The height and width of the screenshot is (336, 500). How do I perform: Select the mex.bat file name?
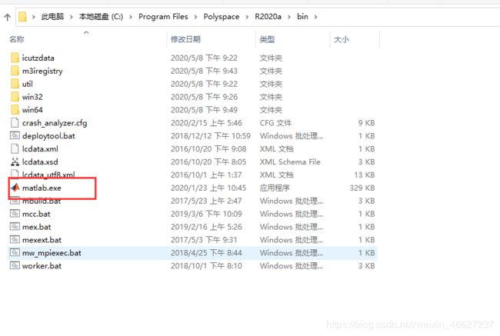click(x=37, y=227)
